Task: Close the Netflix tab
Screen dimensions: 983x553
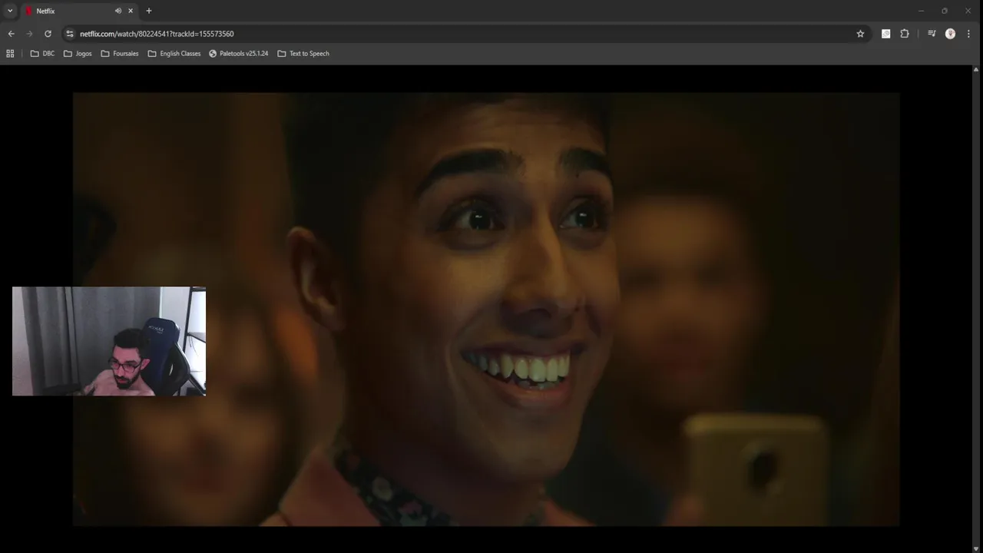Action: tap(131, 11)
